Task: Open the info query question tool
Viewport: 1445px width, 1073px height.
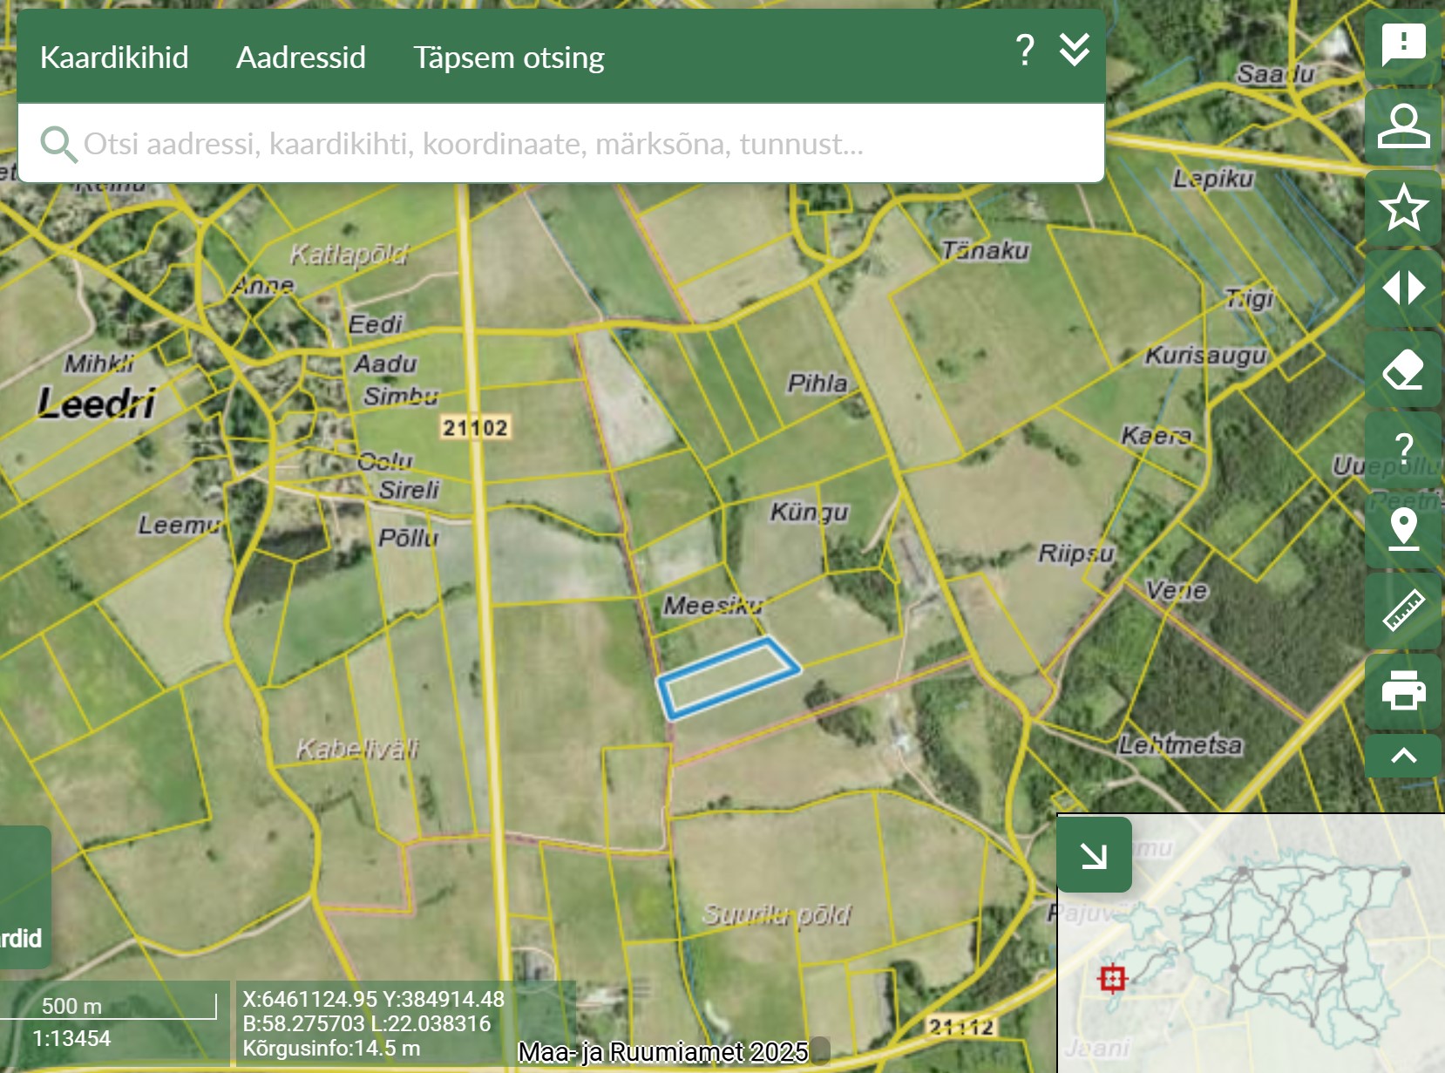Action: [1402, 450]
